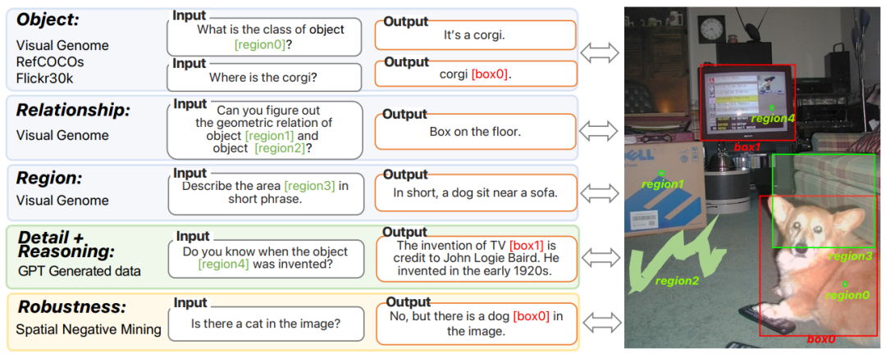Click the region1 dot marker on the cardboard box
The width and height of the screenshot is (886, 358).
pyautogui.click(x=661, y=173)
